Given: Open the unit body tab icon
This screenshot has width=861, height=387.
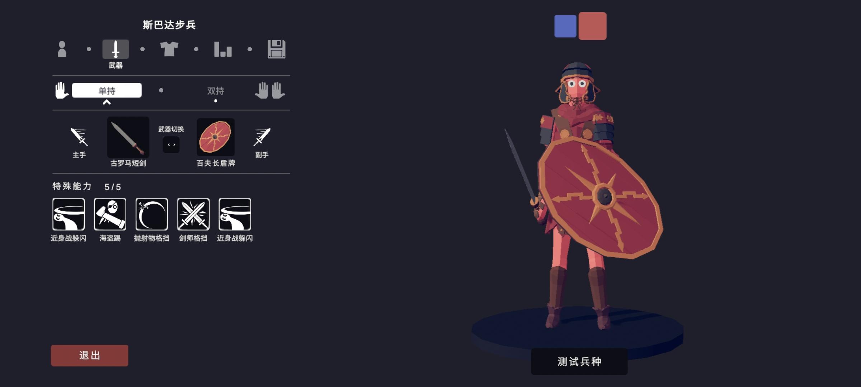Looking at the screenshot, I should click(x=62, y=49).
